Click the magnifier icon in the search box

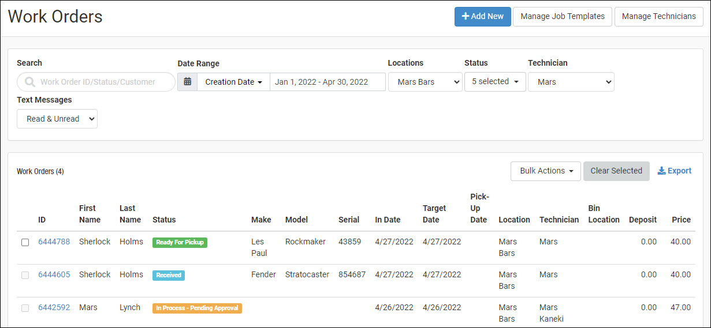(30, 82)
